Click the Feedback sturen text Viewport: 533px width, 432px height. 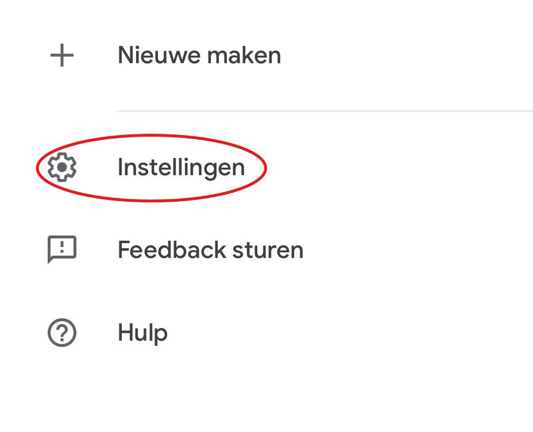210,250
